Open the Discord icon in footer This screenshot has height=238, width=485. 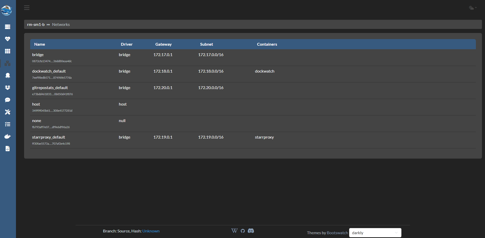click(251, 231)
